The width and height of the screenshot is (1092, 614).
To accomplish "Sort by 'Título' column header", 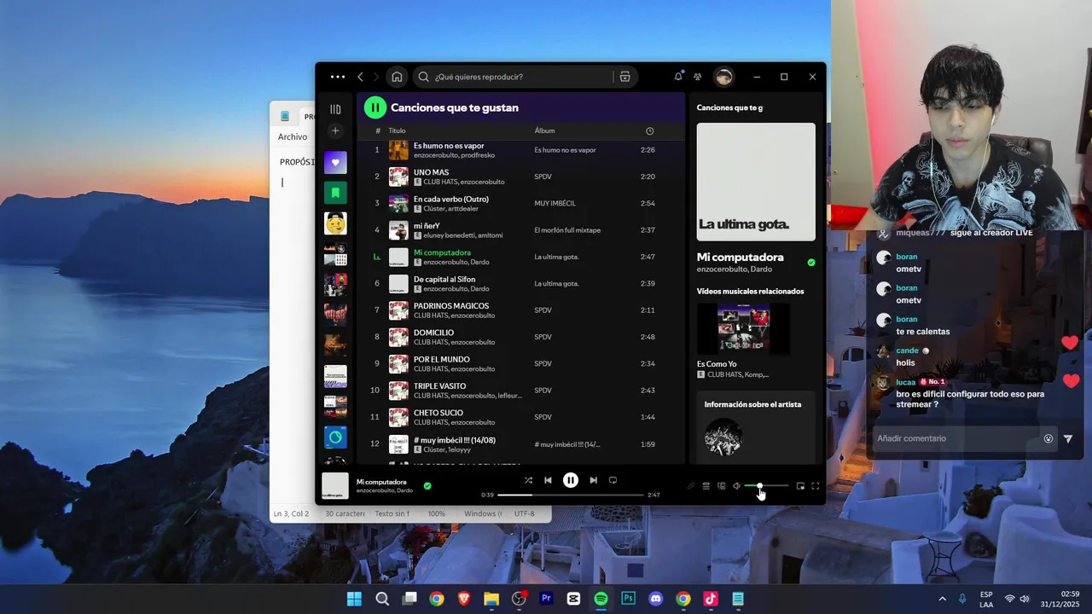I will coord(397,130).
